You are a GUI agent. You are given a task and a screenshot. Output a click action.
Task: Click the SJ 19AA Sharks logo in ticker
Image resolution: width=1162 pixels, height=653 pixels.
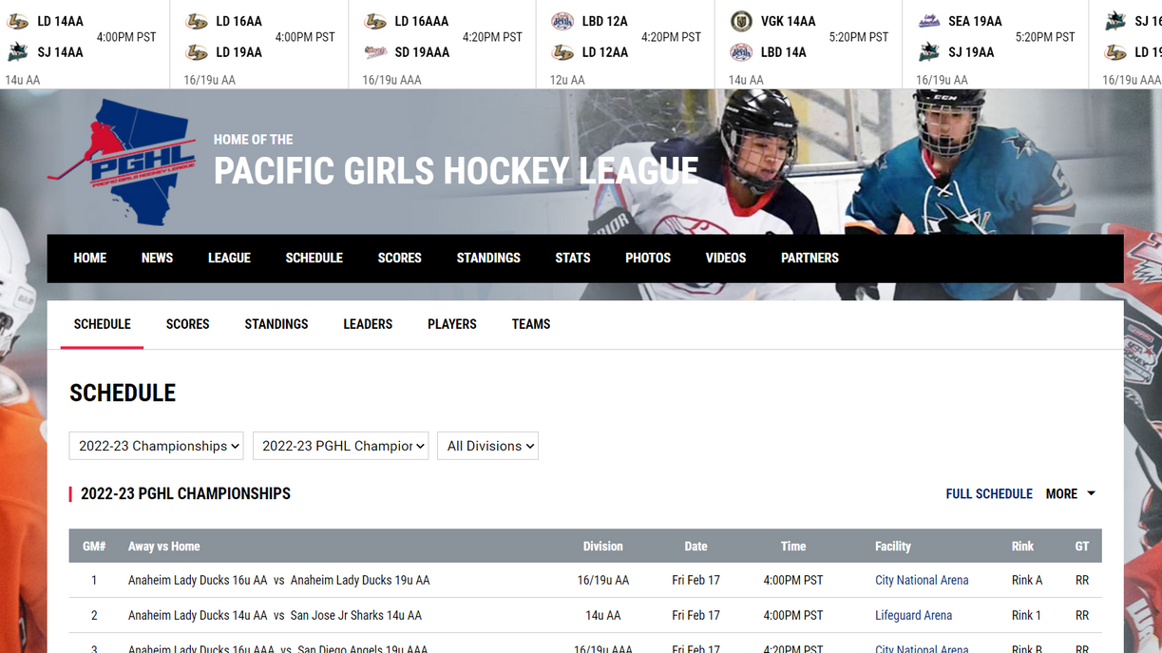click(928, 52)
